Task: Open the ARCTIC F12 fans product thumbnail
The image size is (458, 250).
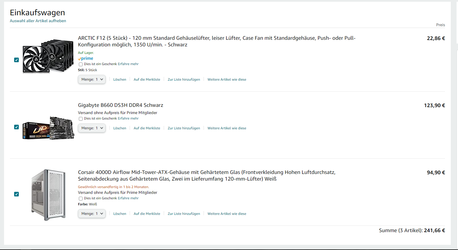Action: 48,56
